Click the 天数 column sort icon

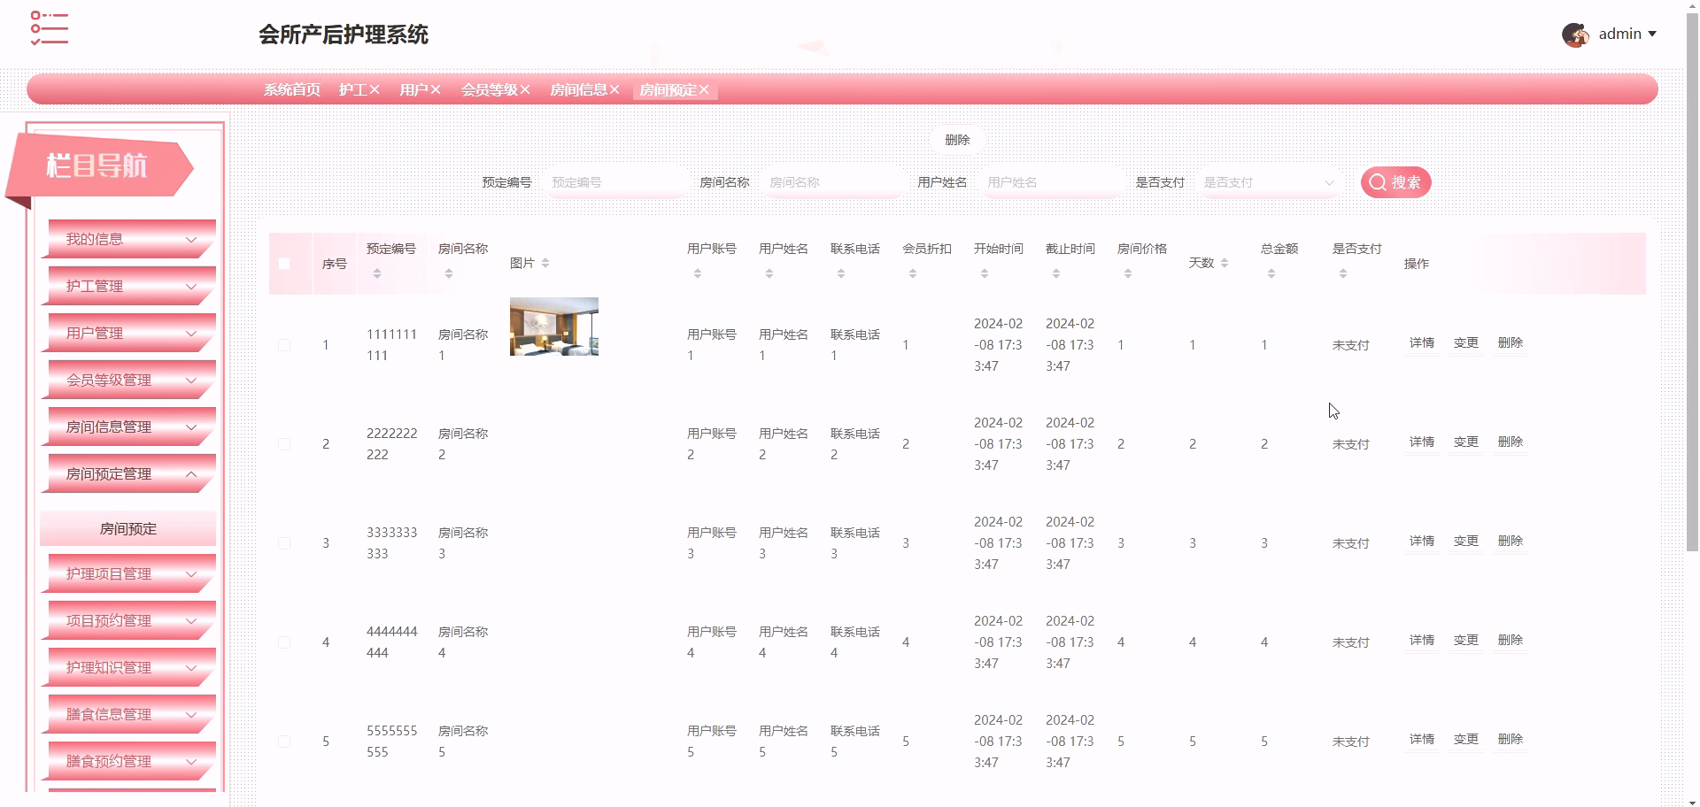[x=1225, y=263]
